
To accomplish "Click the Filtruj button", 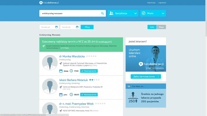I will (x=87, y=27).
